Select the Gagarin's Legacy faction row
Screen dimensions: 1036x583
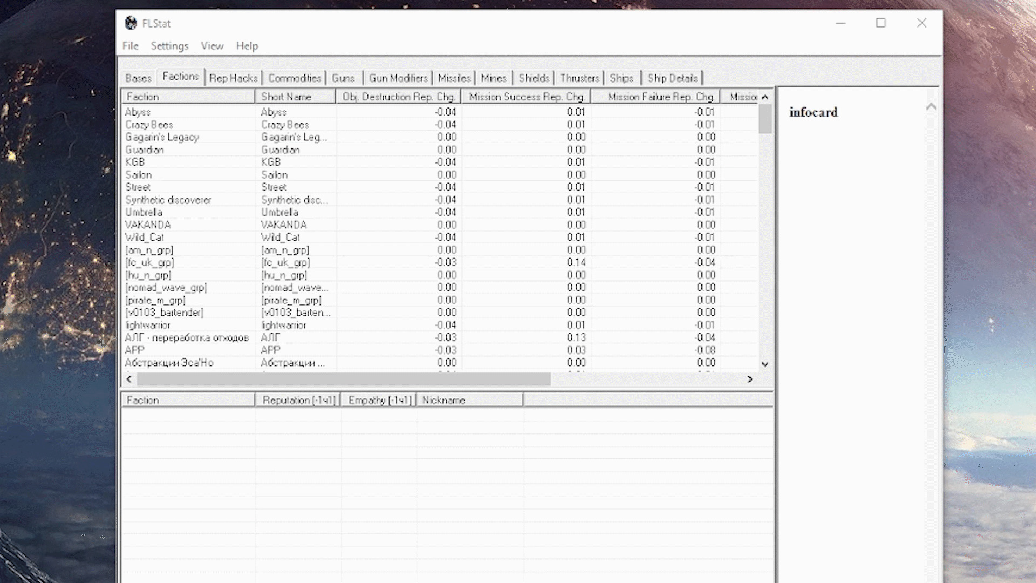click(x=440, y=137)
